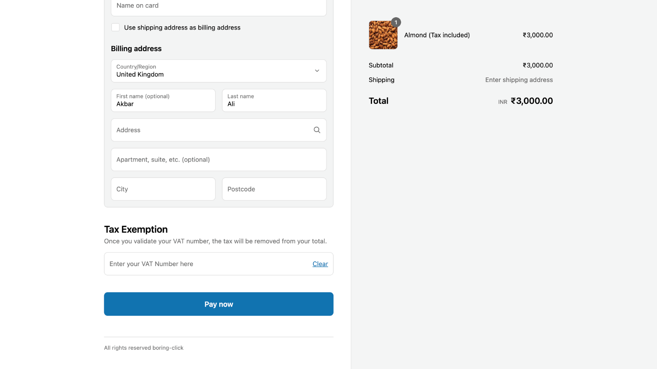Click the Enter shipping address text

click(519, 80)
